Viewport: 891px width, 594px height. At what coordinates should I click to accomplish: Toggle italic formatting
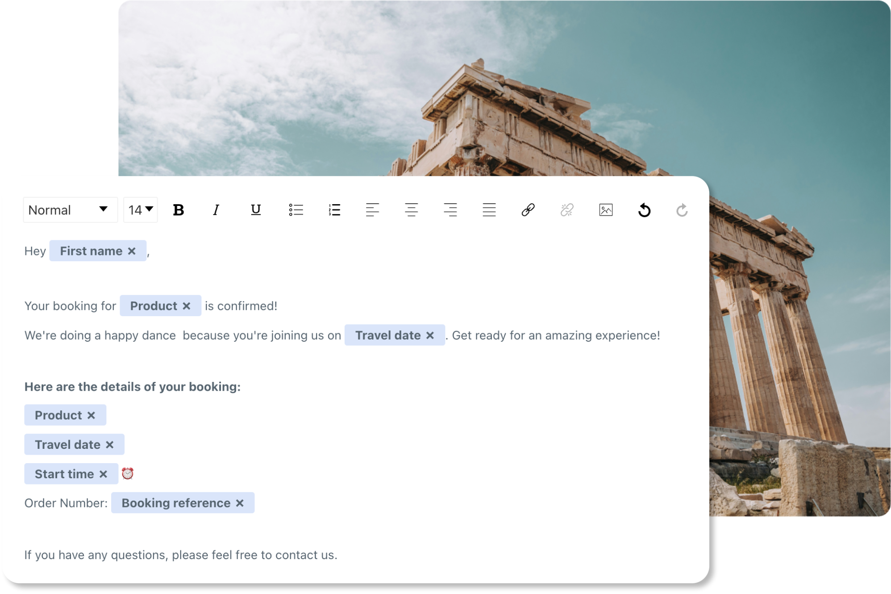[x=216, y=210]
